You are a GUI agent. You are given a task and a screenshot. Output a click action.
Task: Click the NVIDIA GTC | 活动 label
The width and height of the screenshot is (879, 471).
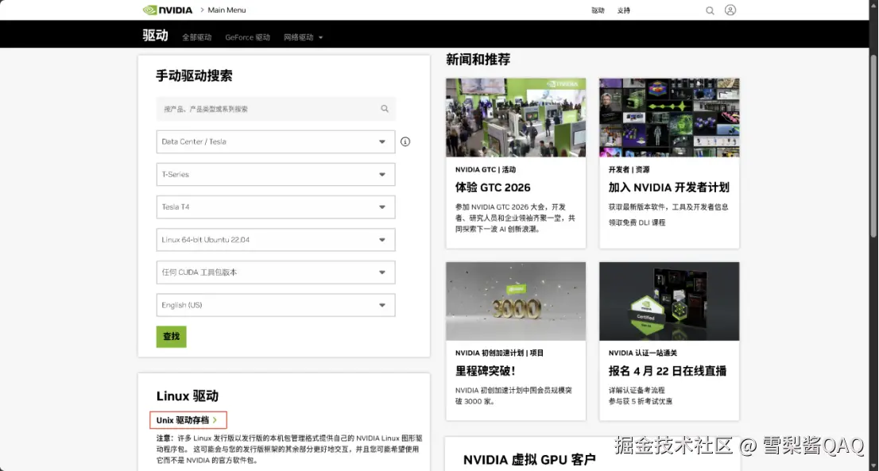coord(486,170)
